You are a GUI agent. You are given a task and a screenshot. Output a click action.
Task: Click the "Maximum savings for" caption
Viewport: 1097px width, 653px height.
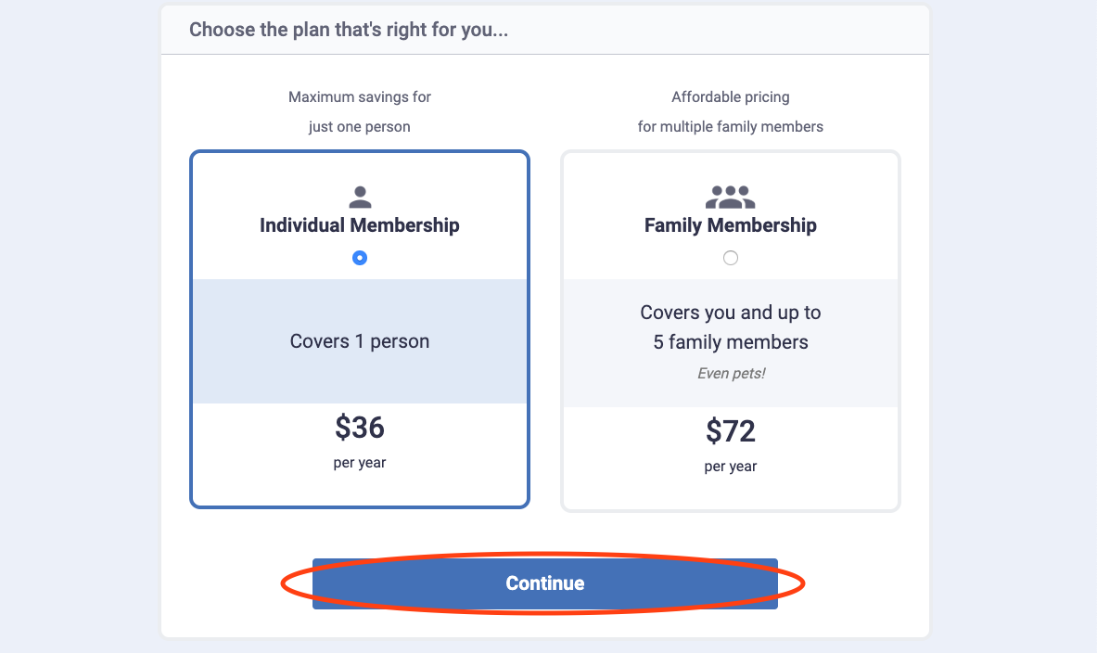(360, 96)
